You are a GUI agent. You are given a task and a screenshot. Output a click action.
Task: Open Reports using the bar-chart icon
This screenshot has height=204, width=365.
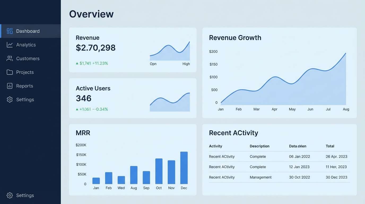10,86
